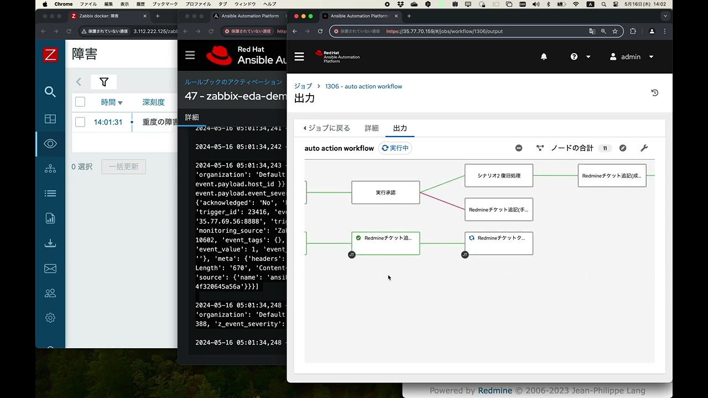Viewport: 708px width, 398px height.
Task: Click job history clock icon
Action: [x=655, y=93]
